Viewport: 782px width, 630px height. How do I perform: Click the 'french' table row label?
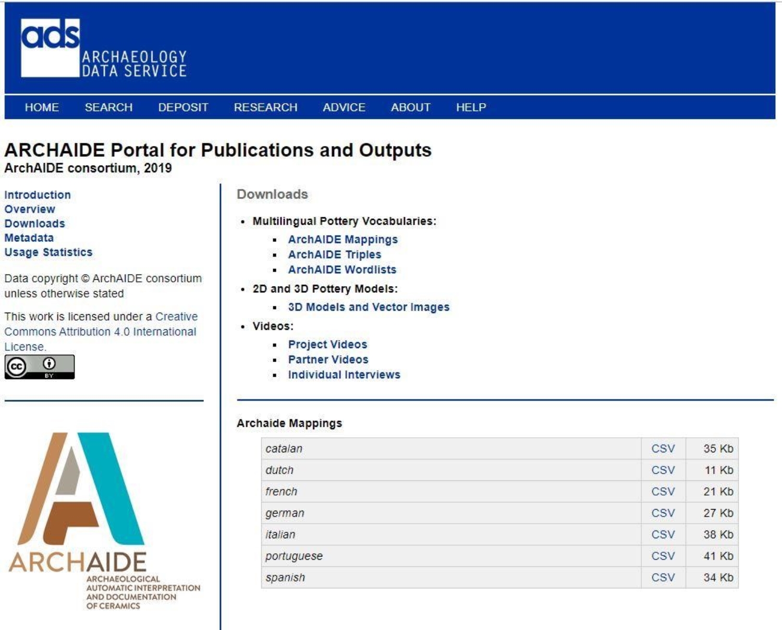[x=281, y=491]
